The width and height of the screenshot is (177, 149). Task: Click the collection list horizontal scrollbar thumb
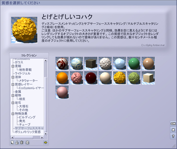tap(24, 137)
